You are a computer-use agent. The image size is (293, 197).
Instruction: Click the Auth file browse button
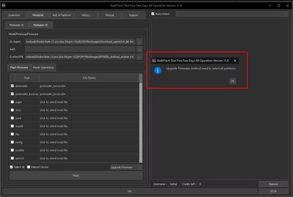coord(139,49)
